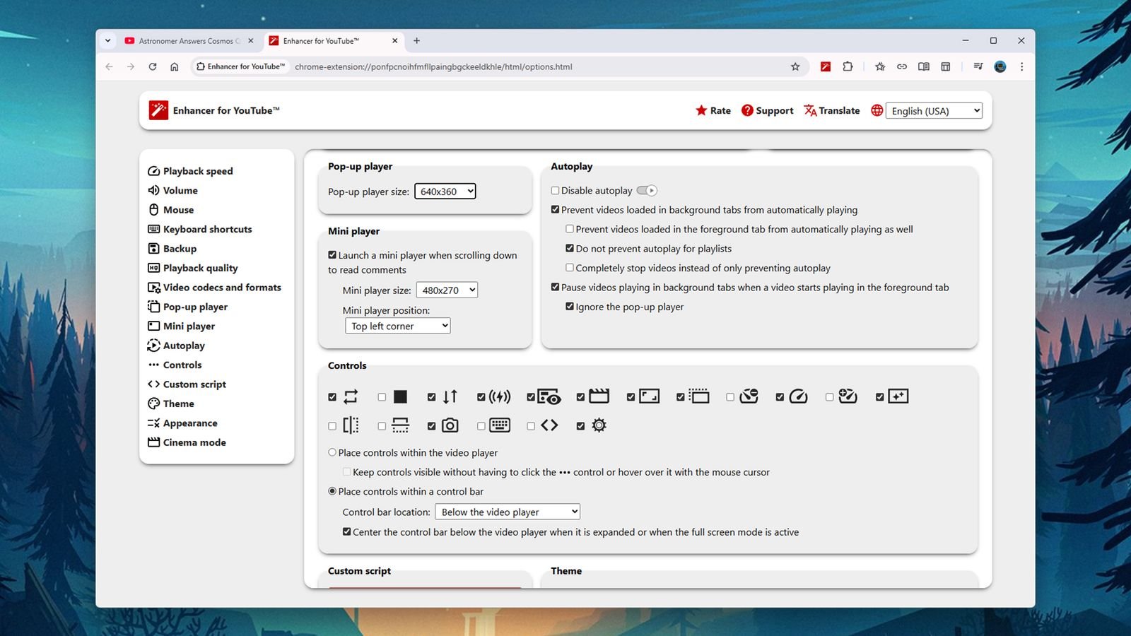The width and height of the screenshot is (1131, 636).
Task: Select Place controls within the video player
Action: (332, 452)
